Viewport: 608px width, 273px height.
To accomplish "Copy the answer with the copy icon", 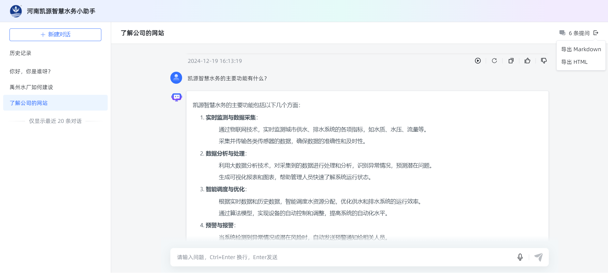I will pyautogui.click(x=511, y=61).
